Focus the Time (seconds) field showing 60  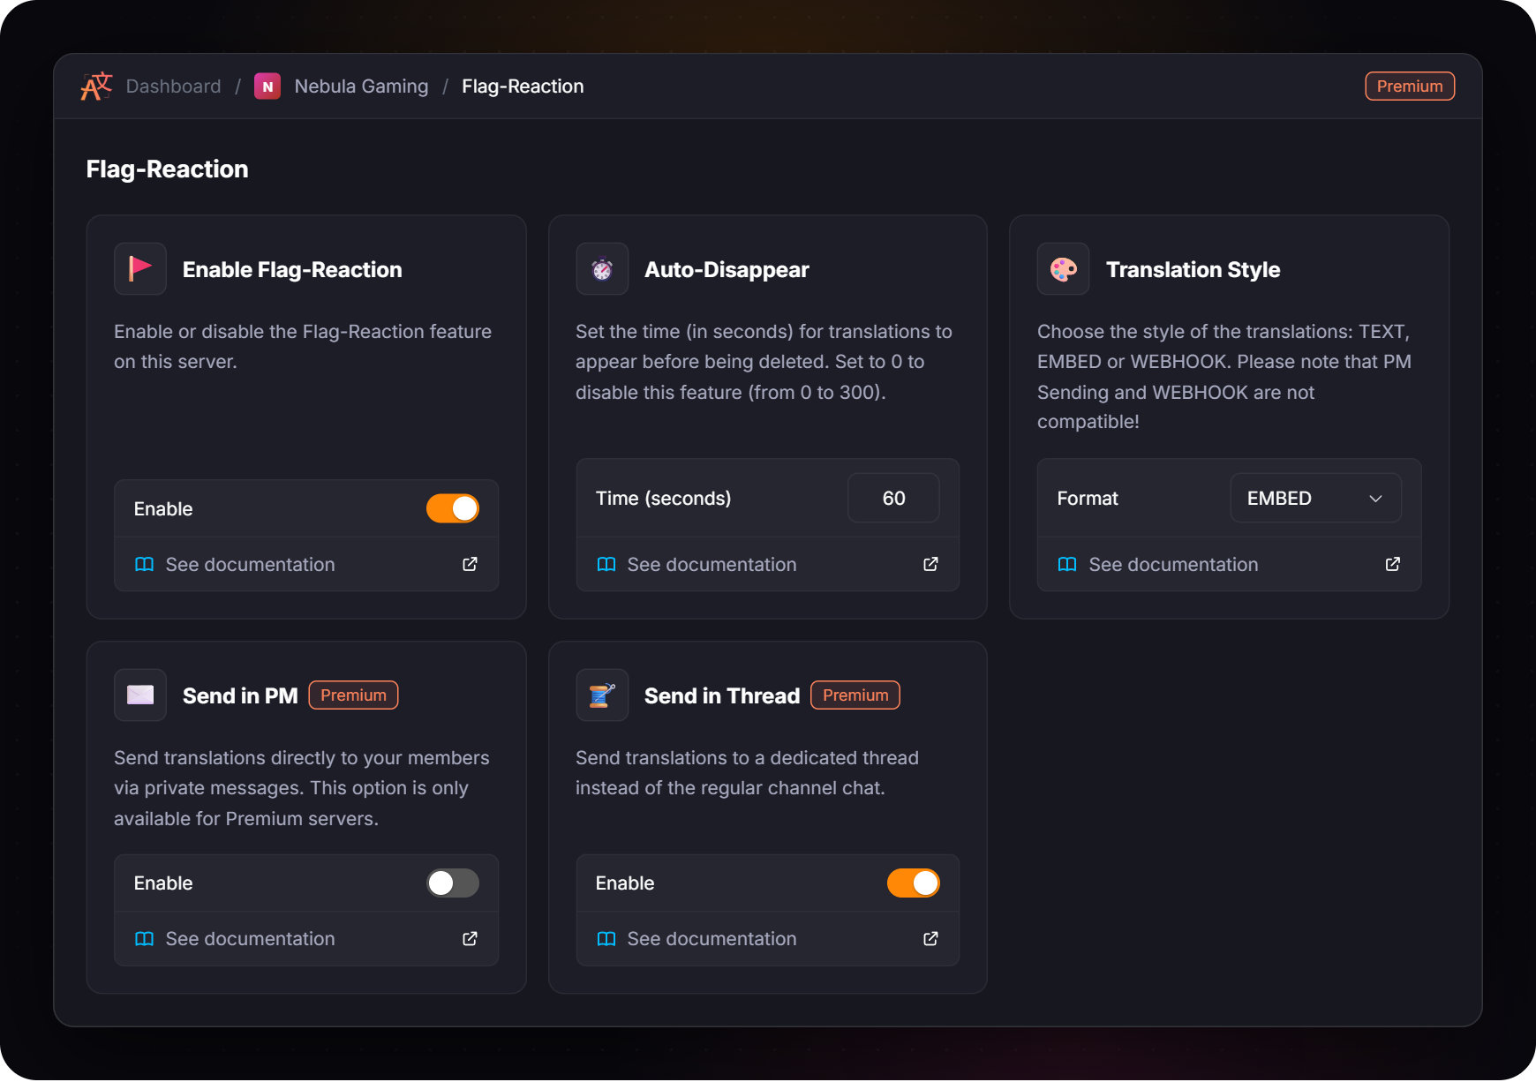coord(893,498)
